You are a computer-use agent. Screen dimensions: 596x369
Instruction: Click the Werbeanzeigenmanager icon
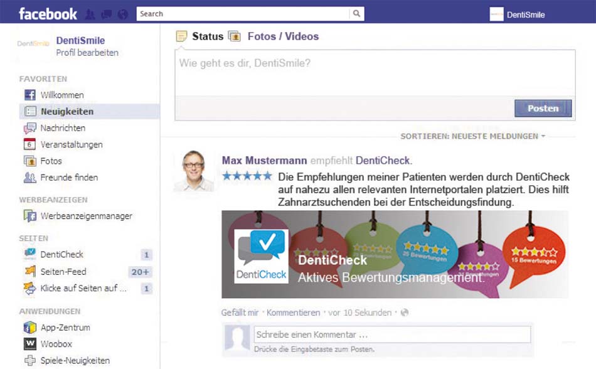tap(30, 216)
